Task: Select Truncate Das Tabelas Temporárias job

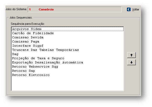Action: coord(67,50)
